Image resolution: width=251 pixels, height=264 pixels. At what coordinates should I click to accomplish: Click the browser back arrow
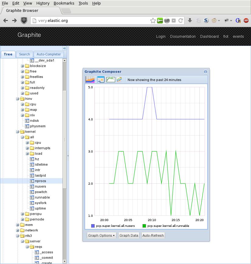coord(5,20)
